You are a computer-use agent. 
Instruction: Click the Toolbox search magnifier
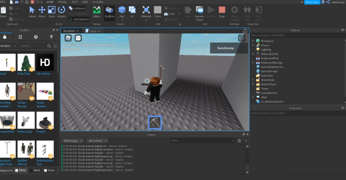point(49,46)
